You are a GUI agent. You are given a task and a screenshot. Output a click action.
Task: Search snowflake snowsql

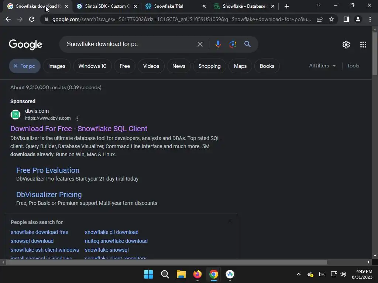(x=107, y=250)
